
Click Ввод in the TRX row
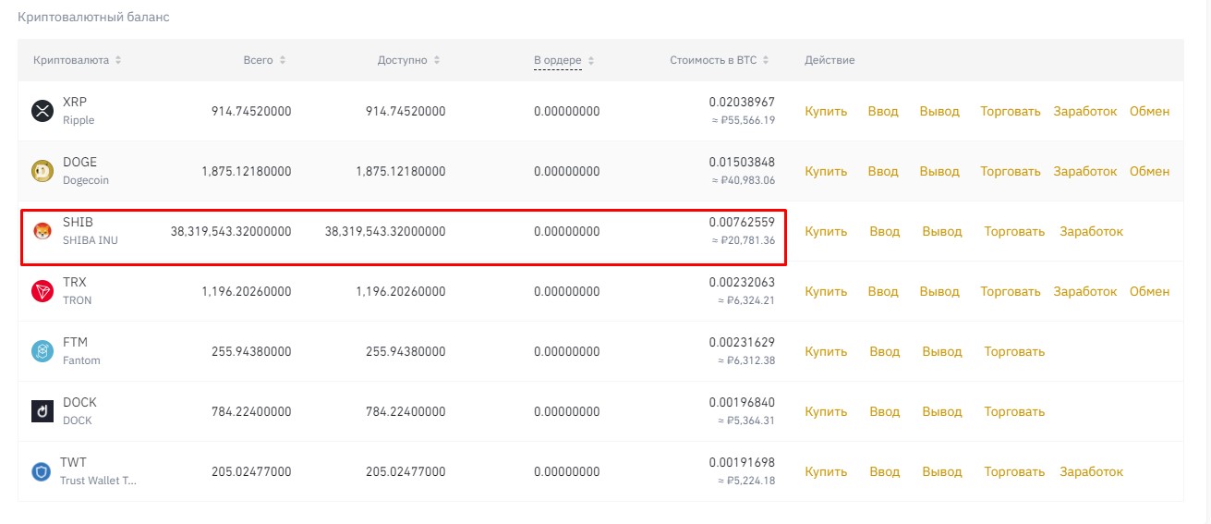pyautogui.click(x=883, y=291)
